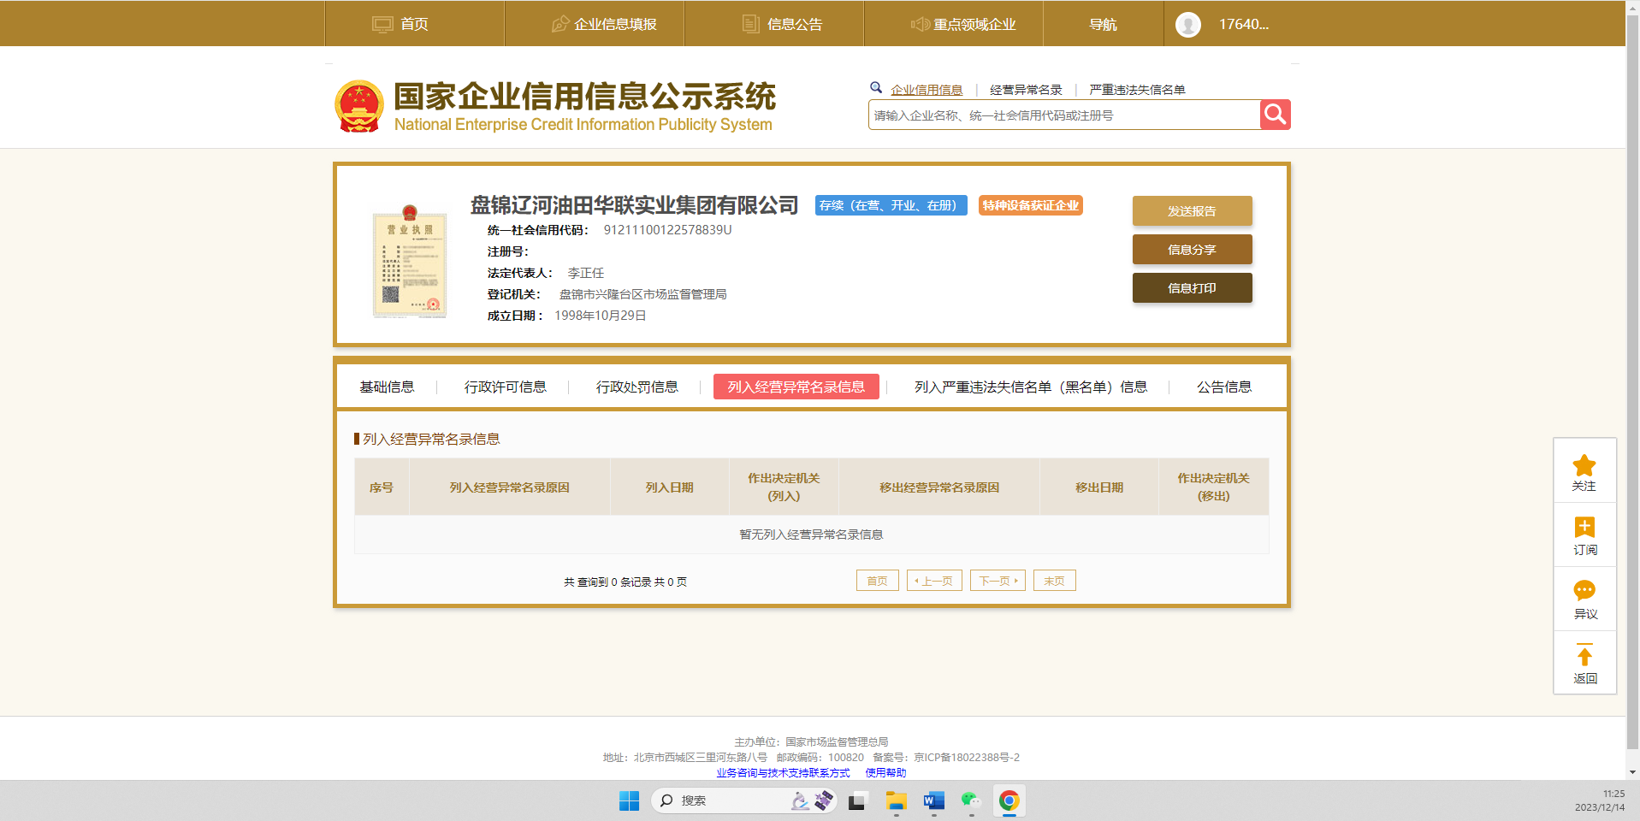Click the 异议 speech bubble icon
Image resolution: width=1640 pixels, height=821 pixels.
[x=1584, y=591]
